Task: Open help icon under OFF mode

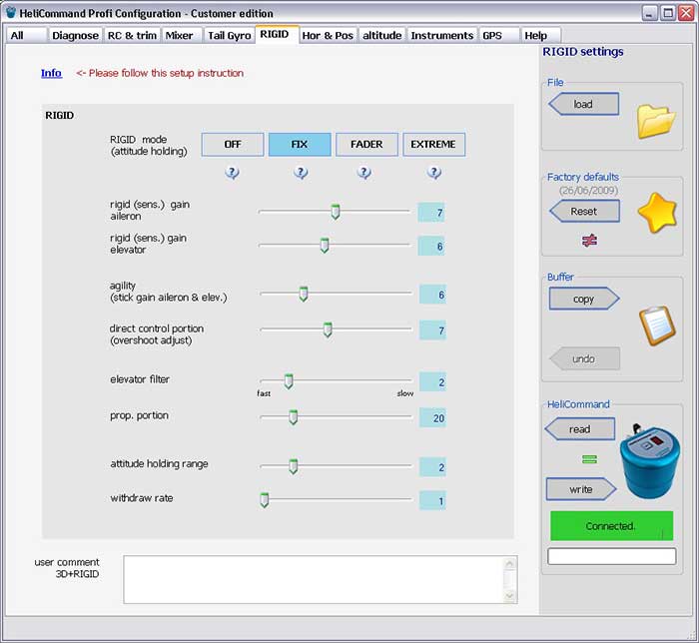Action: pyautogui.click(x=232, y=172)
